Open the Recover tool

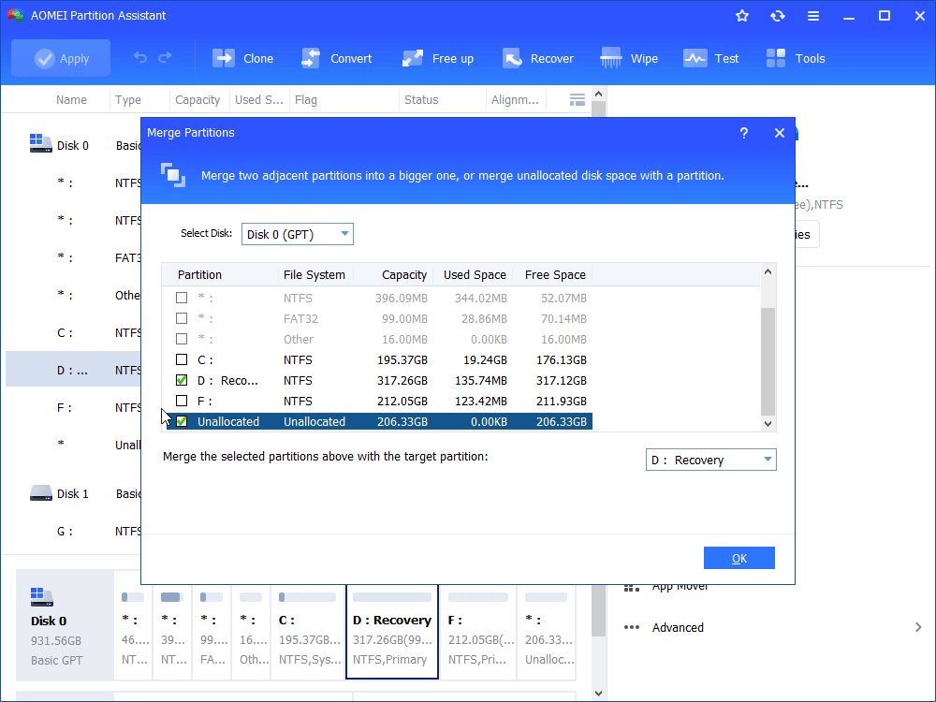[x=538, y=58]
